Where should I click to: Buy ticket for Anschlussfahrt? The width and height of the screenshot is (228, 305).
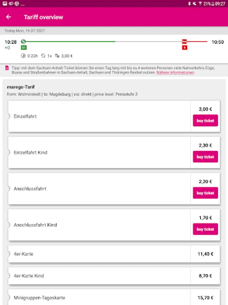point(205,193)
